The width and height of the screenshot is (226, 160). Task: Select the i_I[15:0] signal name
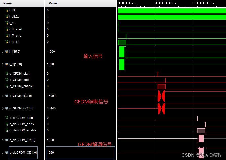(15, 52)
